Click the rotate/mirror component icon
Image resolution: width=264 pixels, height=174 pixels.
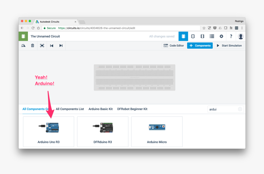23,46
